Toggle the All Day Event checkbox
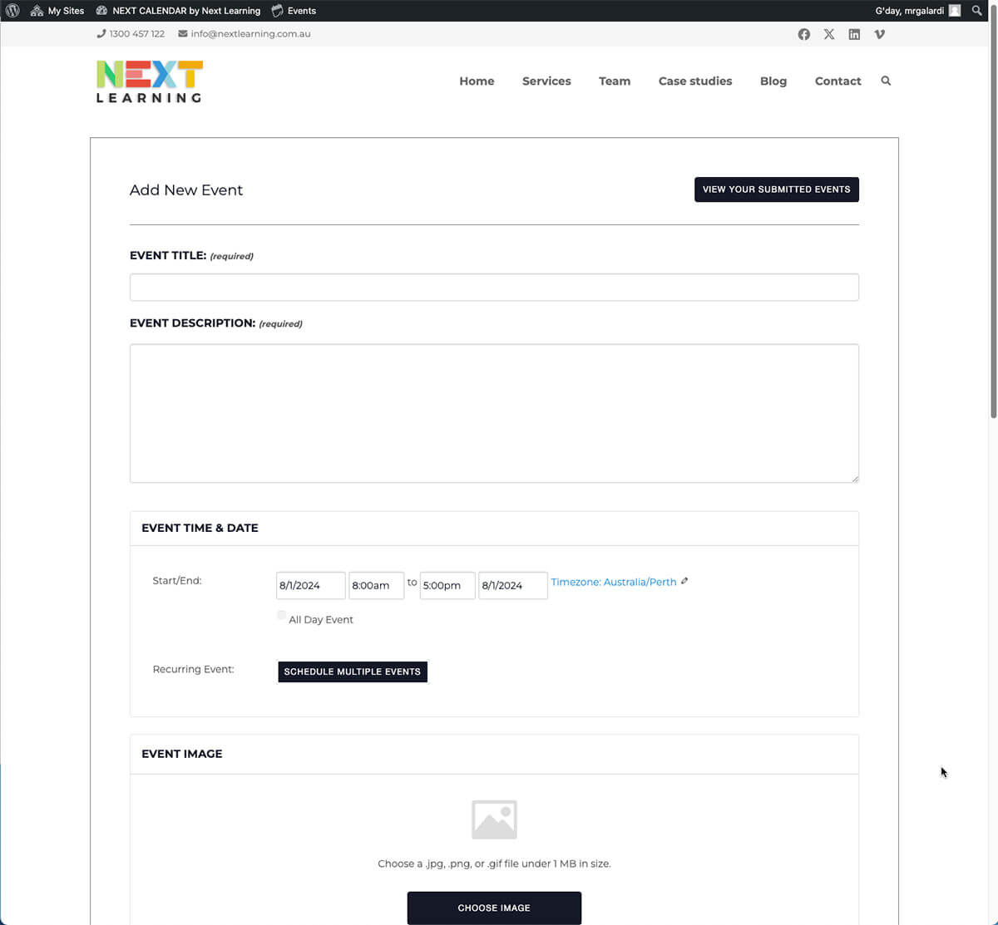The image size is (998, 925). click(x=281, y=616)
